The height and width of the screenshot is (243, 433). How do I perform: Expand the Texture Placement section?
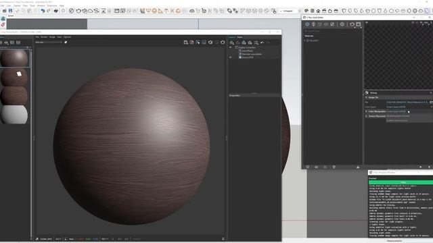(367, 116)
